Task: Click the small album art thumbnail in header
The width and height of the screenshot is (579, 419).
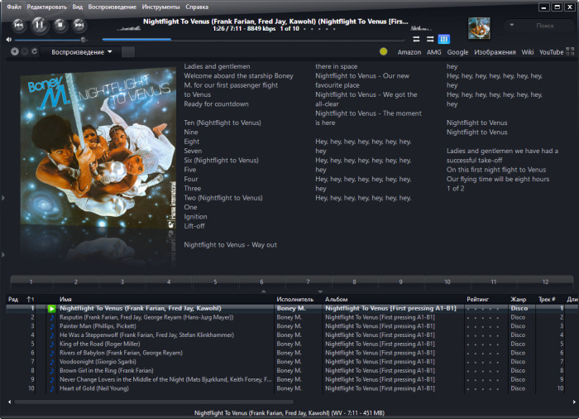Action: 479,28
